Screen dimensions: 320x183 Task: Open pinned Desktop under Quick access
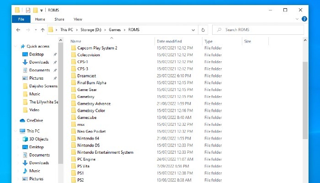36,54
